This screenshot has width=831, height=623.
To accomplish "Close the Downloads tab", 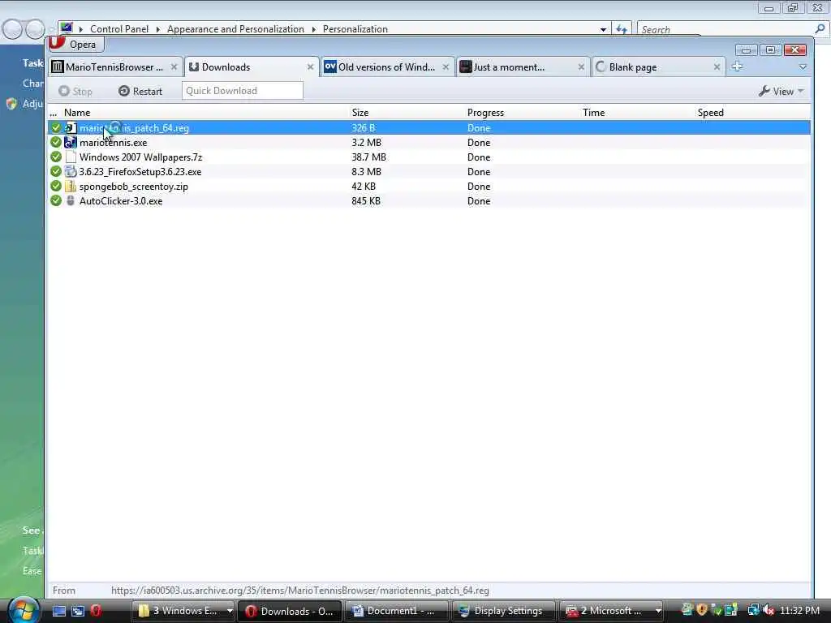I will pos(311,67).
